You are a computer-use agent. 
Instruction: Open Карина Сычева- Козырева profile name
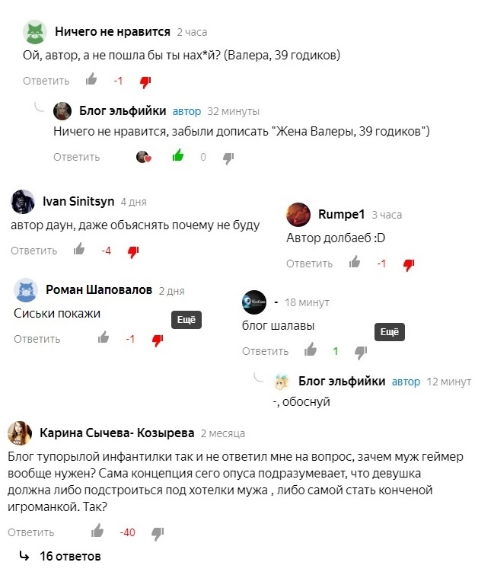coord(117,433)
